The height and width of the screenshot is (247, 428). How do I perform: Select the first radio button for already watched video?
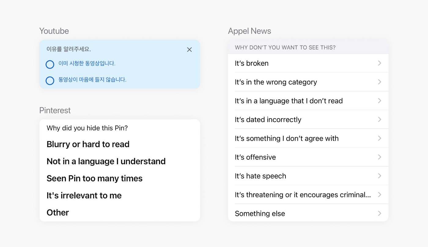[x=50, y=64]
